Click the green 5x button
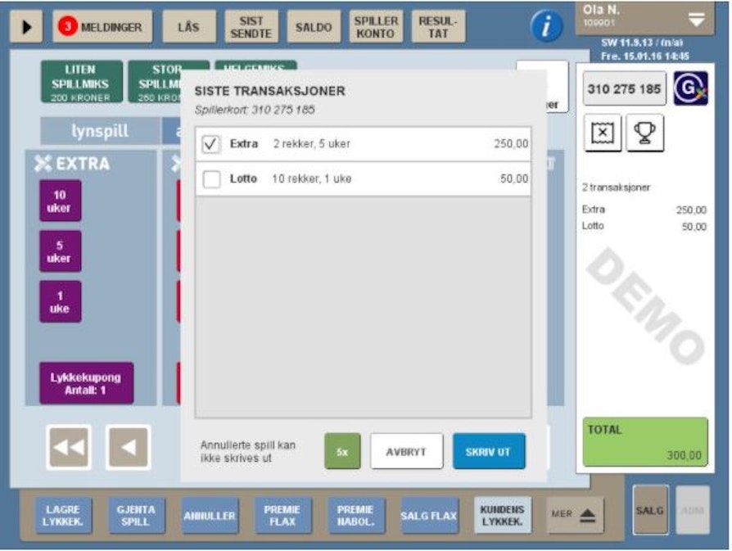 click(342, 451)
